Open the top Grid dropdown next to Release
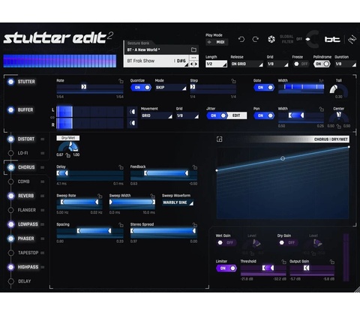 [x=277, y=64]
